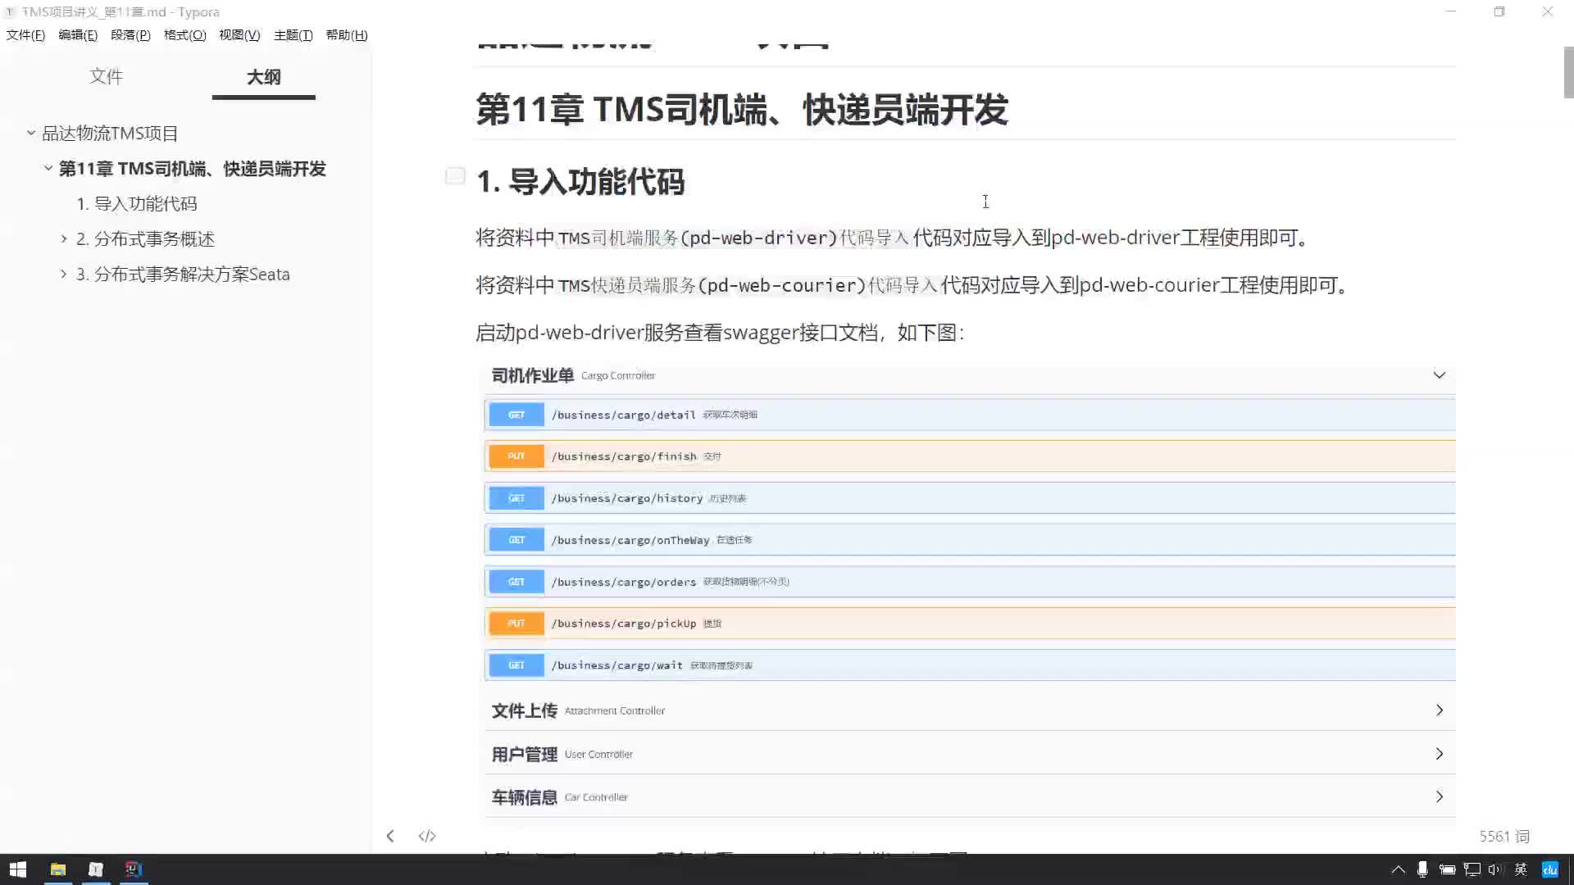
Task: Open the Windows Start menu
Action: 18,869
